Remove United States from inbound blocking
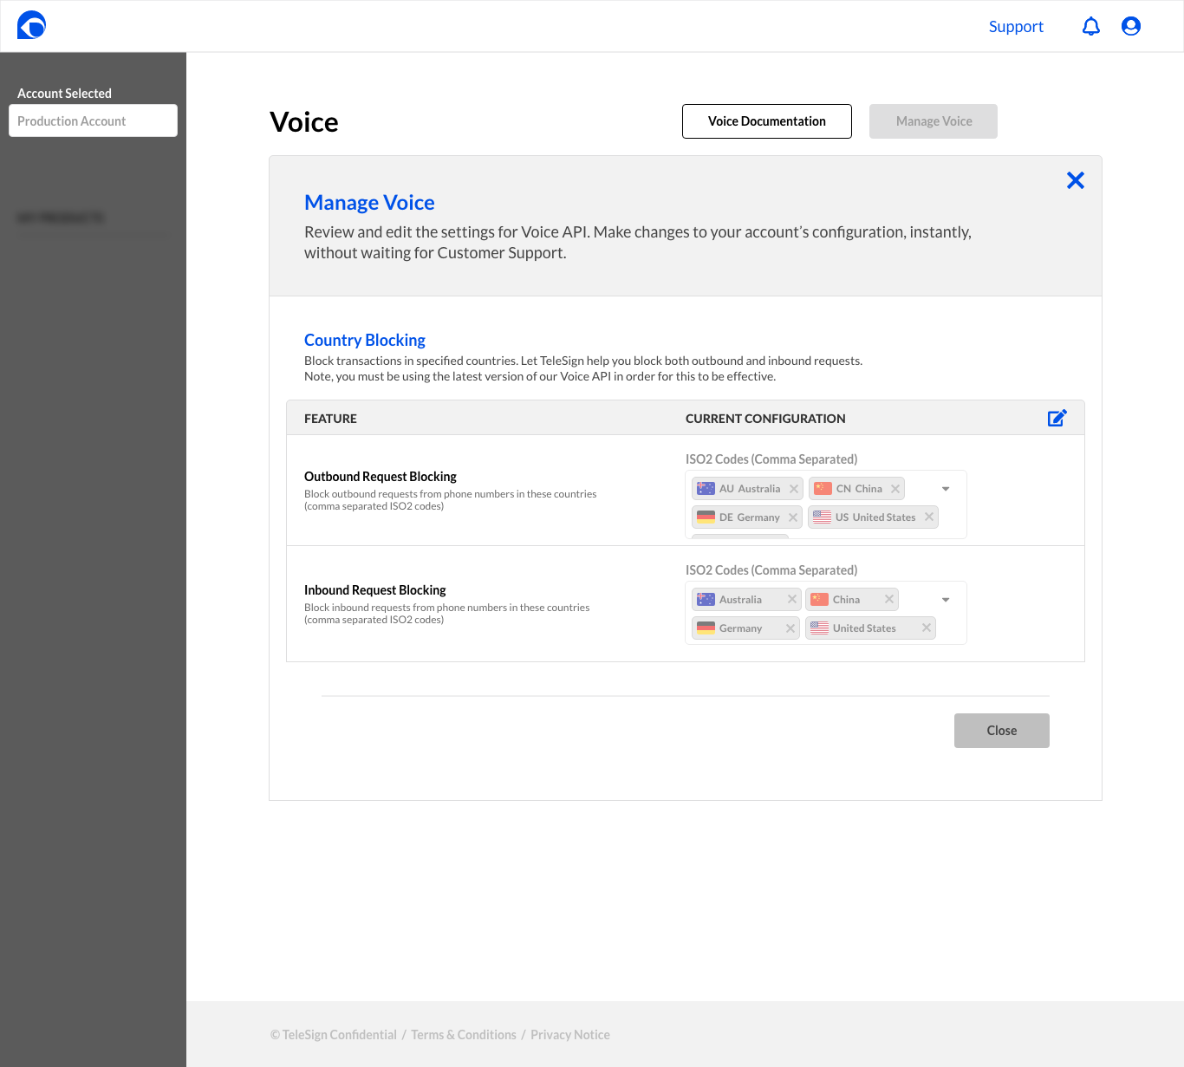The height and width of the screenshot is (1067, 1184). pos(927,628)
